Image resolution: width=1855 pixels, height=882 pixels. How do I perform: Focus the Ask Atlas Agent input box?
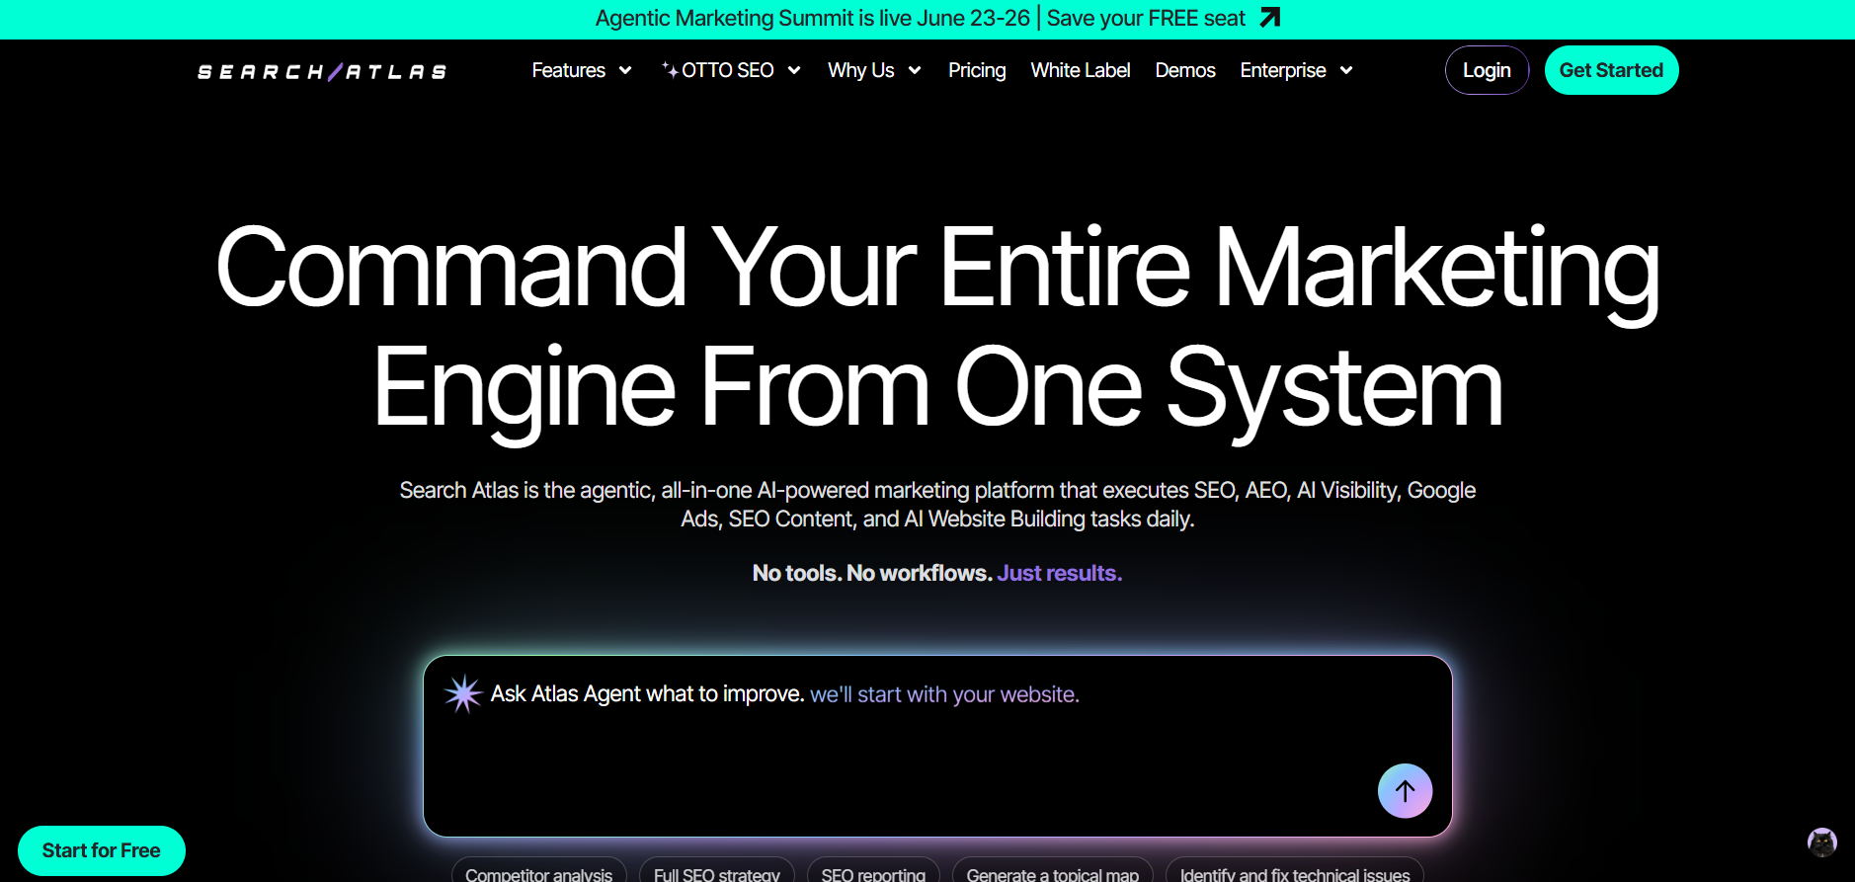(x=937, y=746)
